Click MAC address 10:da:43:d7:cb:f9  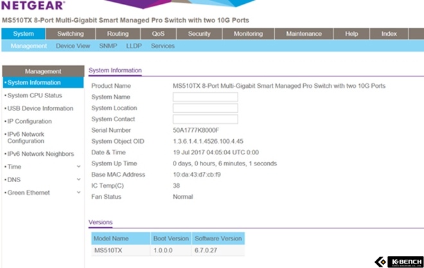197,174
